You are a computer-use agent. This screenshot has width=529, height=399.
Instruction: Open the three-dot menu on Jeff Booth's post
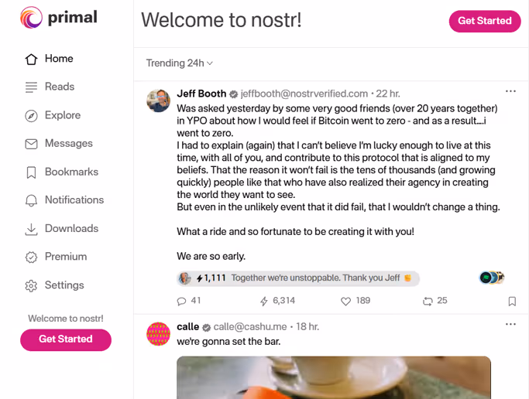click(510, 91)
